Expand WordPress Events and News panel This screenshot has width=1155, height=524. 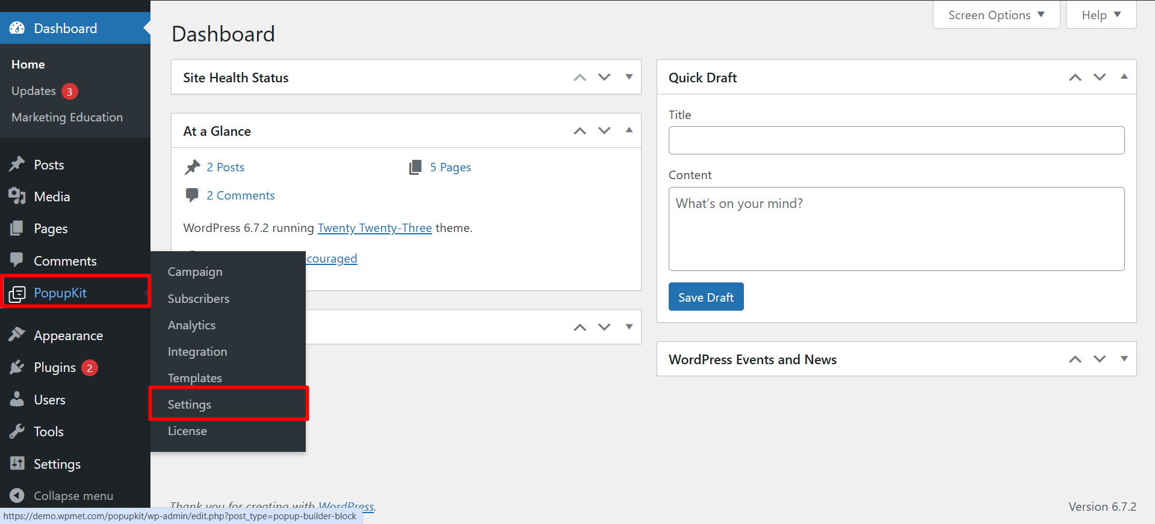(1124, 359)
